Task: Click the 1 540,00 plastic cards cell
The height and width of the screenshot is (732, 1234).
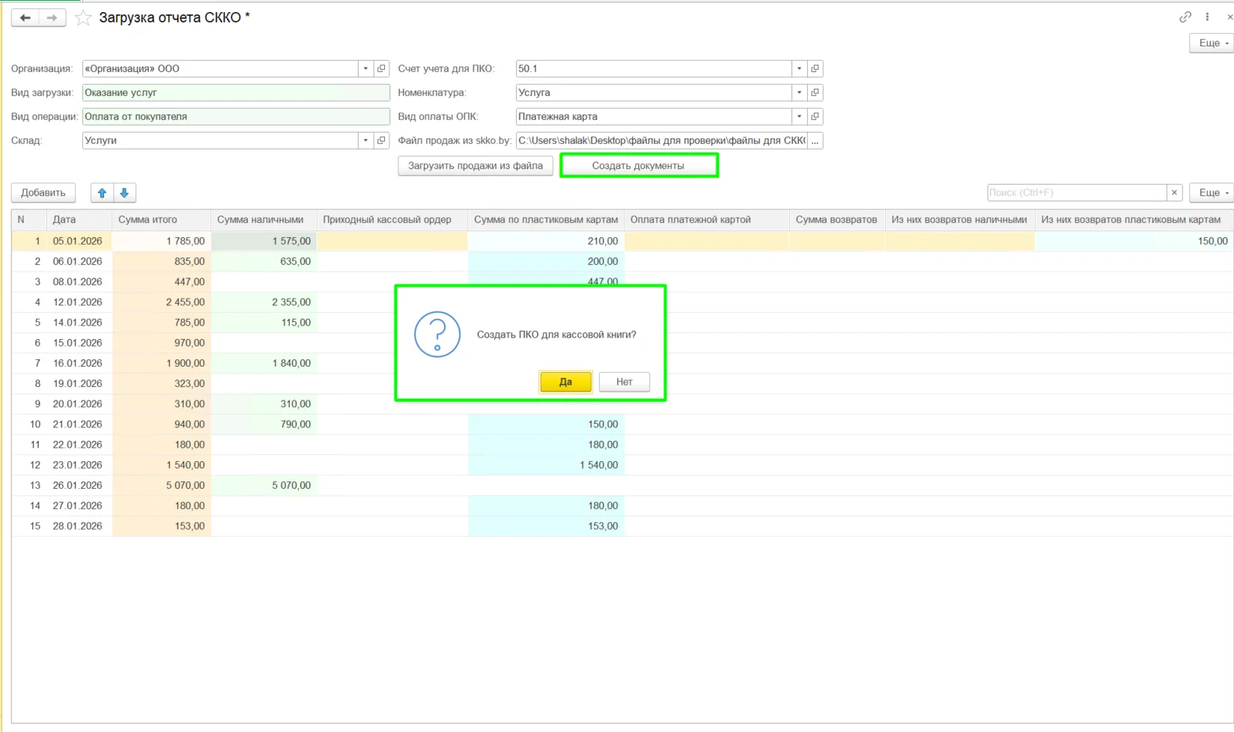Action: [546, 466]
